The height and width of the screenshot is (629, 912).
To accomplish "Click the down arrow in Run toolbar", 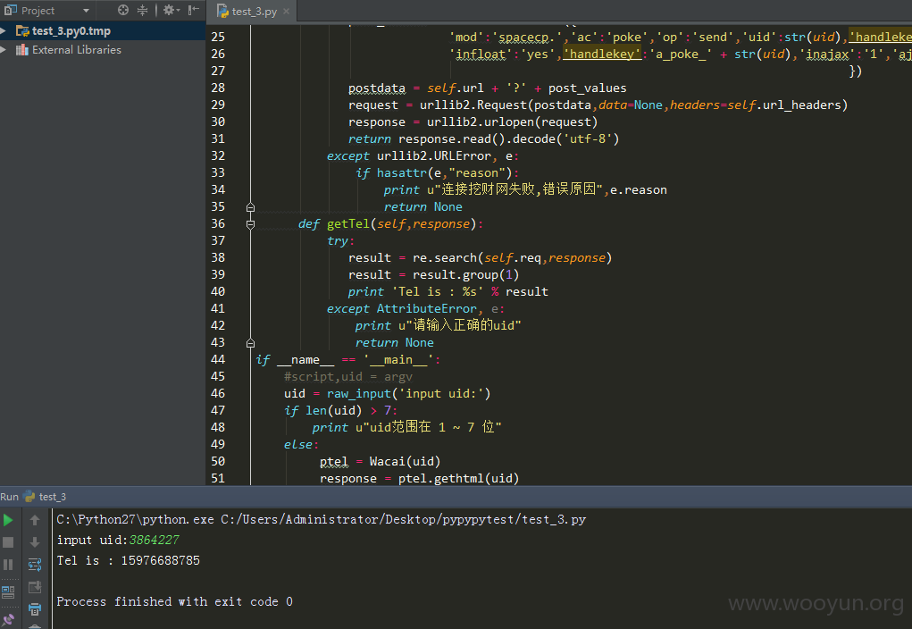I will click(x=35, y=542).
